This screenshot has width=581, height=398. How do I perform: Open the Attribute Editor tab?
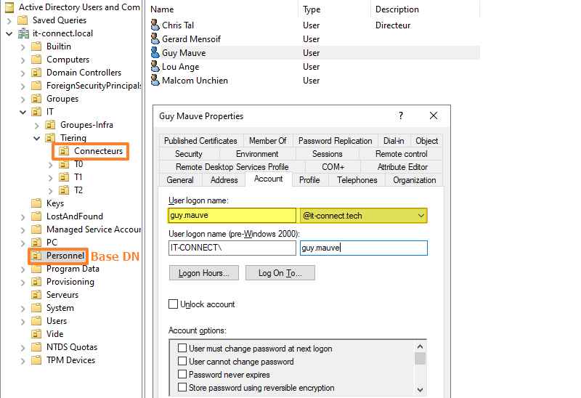coord(402,167)
